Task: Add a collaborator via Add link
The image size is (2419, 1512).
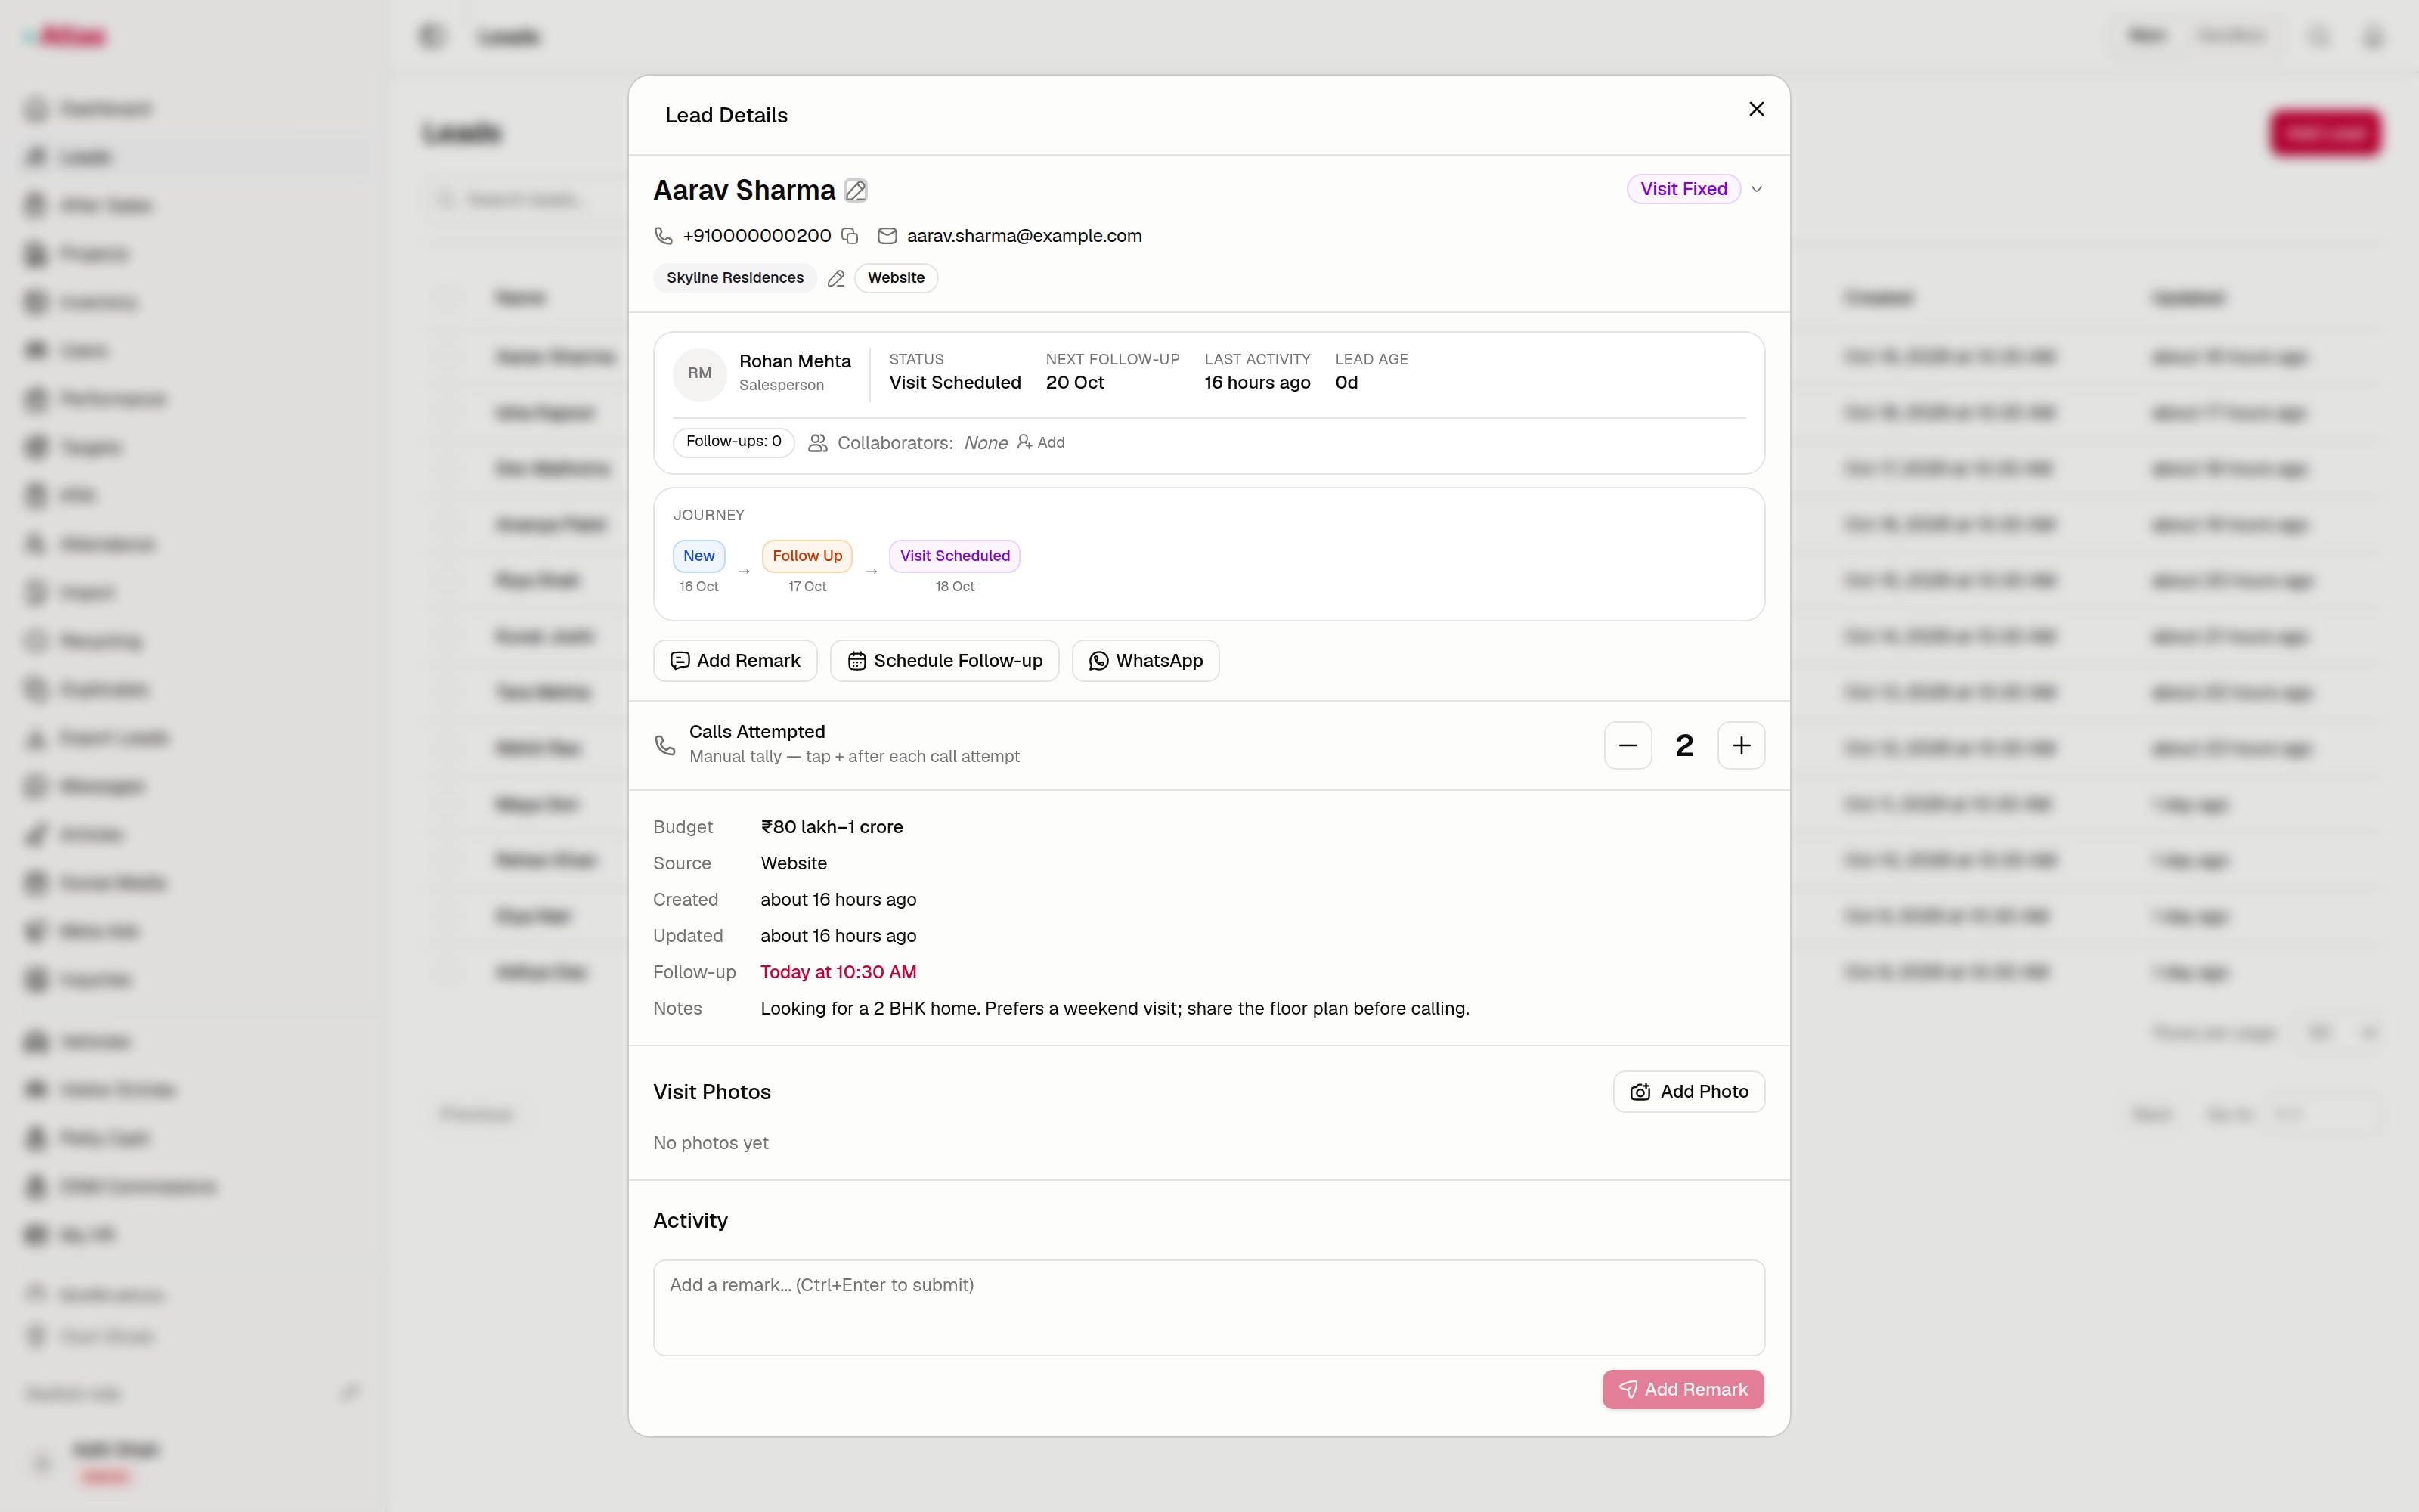Action: [x=1041, y=442]
